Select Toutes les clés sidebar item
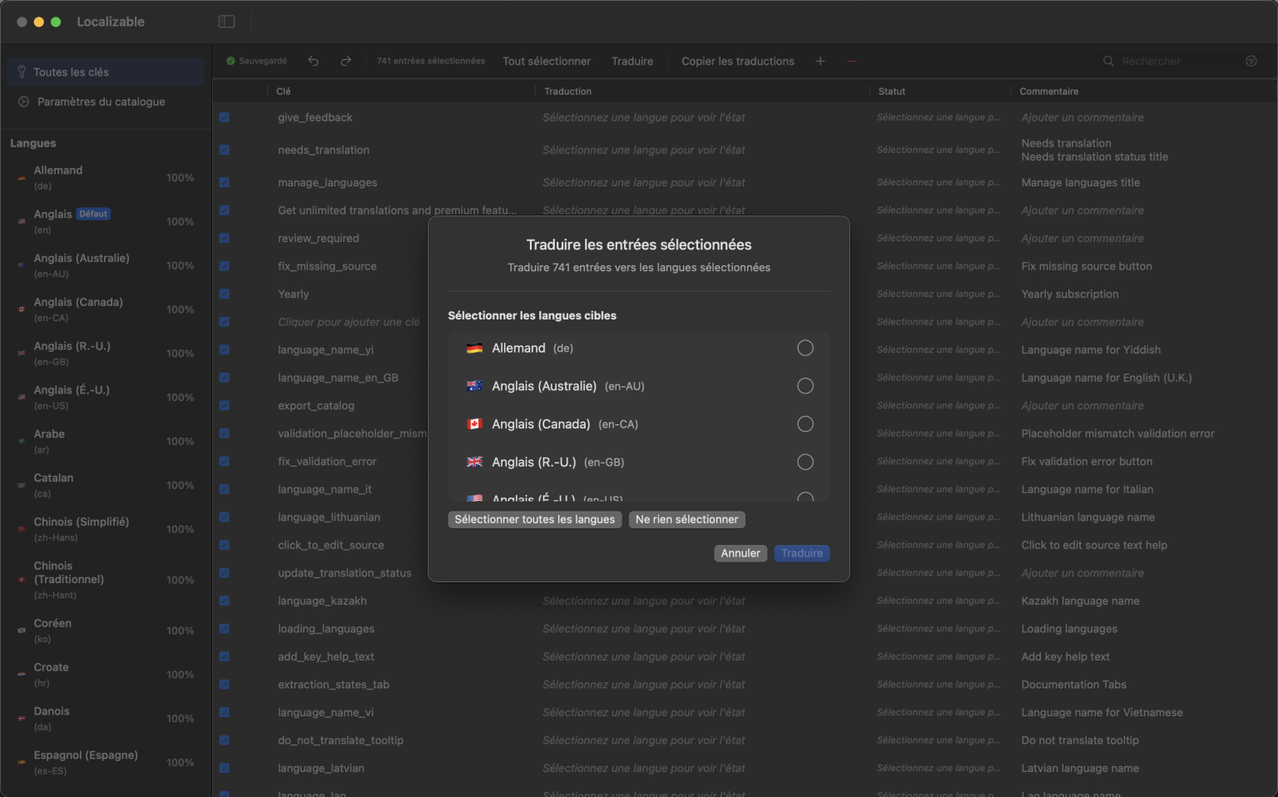Screen dimensions: 1278x797 [106, 72]
